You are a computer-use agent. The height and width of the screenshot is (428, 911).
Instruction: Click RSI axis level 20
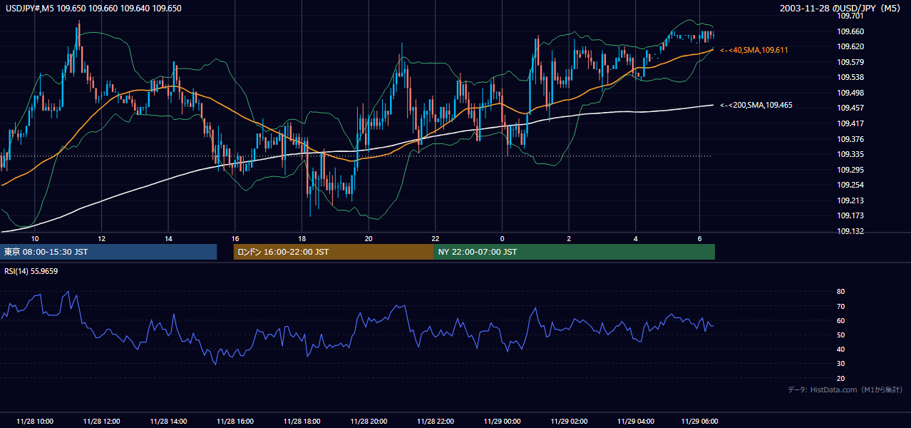coord(840,378)
